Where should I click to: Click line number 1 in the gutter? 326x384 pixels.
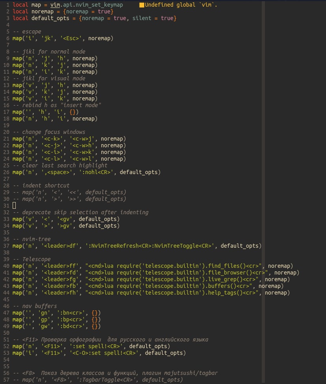coord(8,5)
